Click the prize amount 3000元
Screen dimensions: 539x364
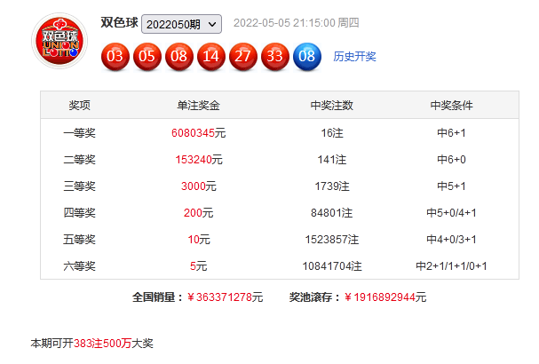click(199, 186)
